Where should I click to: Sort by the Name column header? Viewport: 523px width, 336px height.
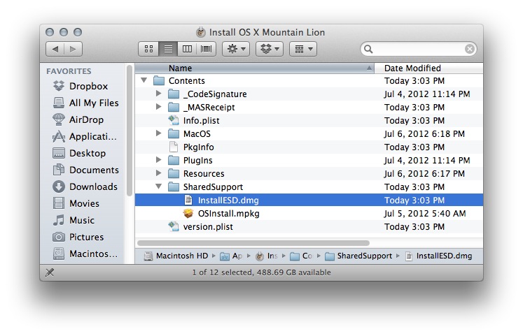coord(255,68)
